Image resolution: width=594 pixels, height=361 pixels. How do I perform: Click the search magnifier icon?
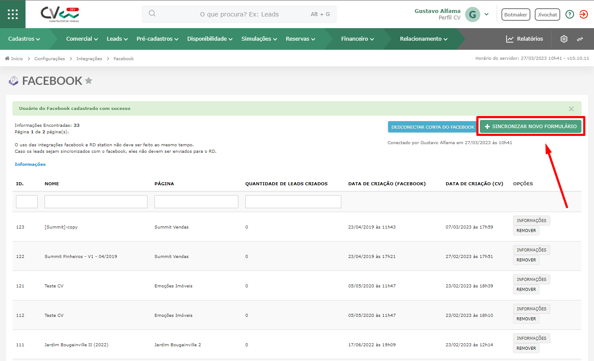point(152,13)
